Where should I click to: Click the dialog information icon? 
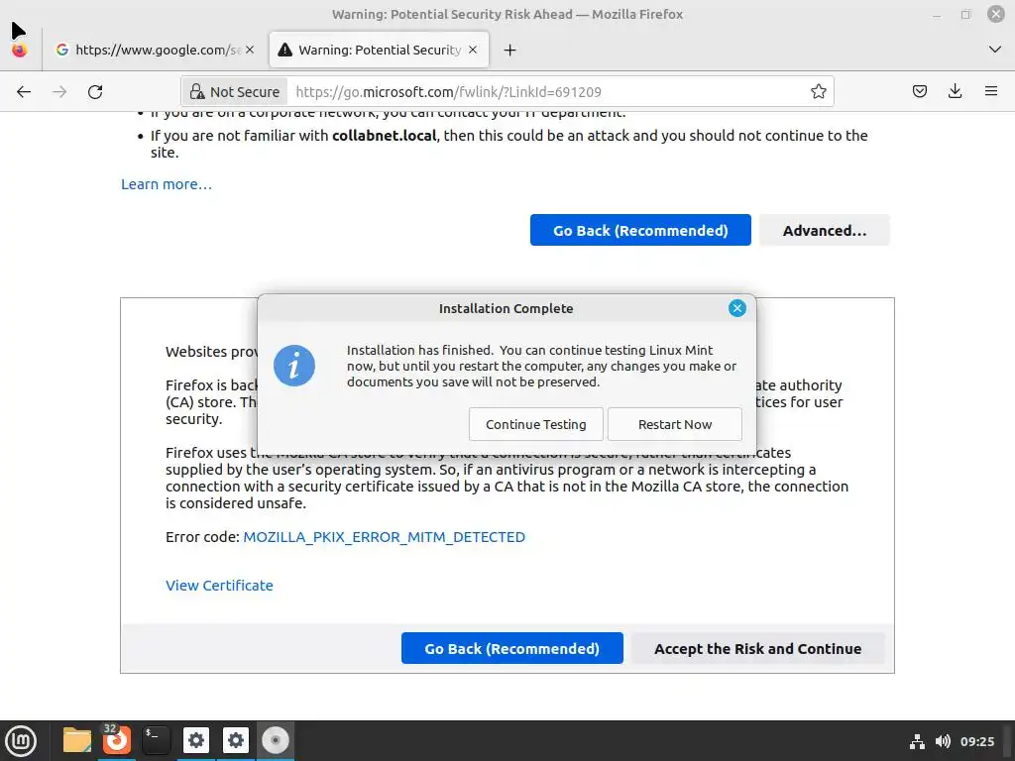[x=293, y=366]
